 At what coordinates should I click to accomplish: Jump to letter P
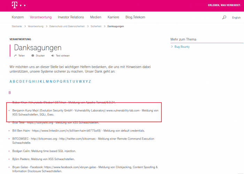point(58,81)
